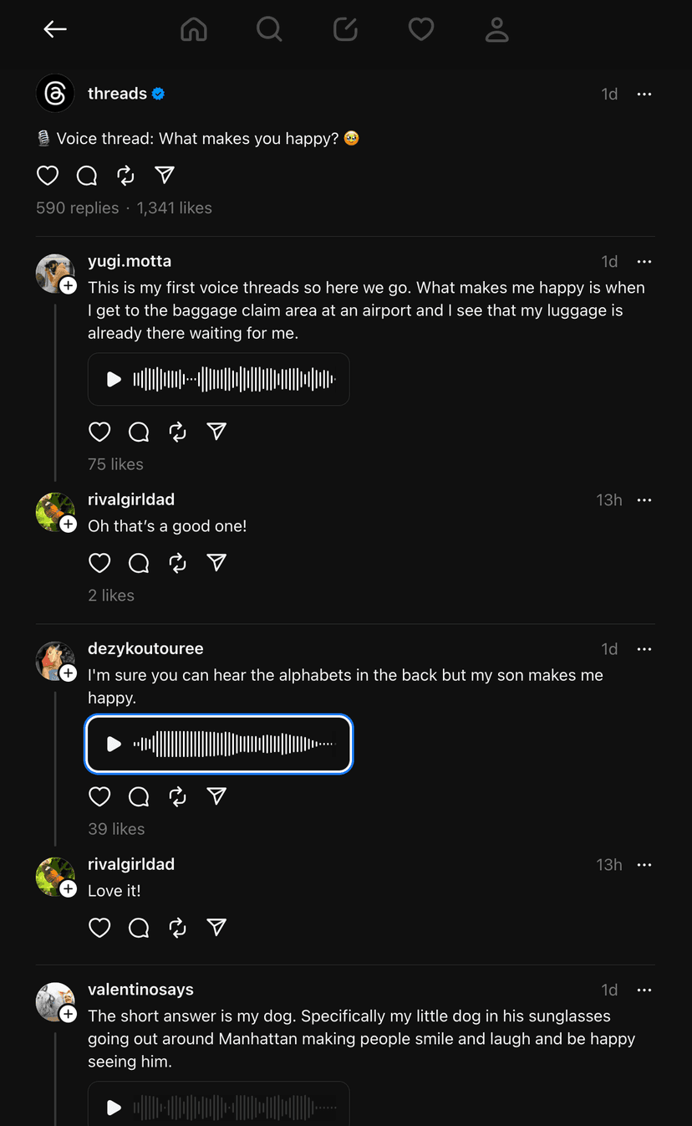Seek within dezykoutouree's audio waveform
This screenshot has height=1126, width=692.
[234, 744]
